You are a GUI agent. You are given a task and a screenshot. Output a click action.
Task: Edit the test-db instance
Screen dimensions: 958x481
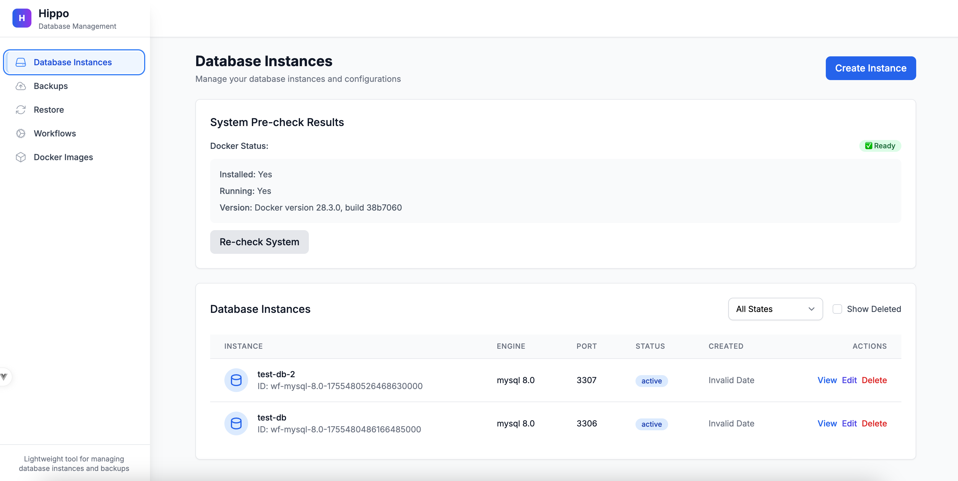(x=849, y=423)
